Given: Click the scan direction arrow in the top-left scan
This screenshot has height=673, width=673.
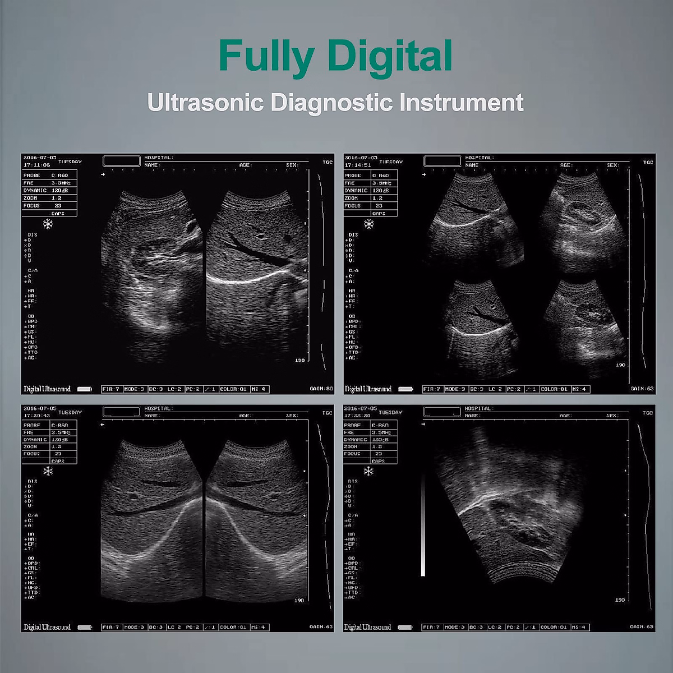Looking at the screenshot, I should click(103, 174).
